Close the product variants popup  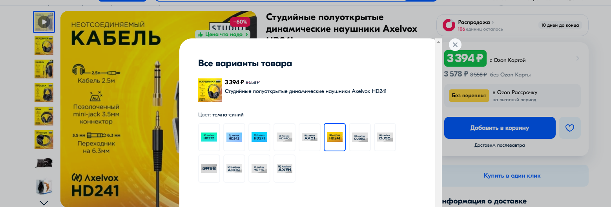point(455,45)
